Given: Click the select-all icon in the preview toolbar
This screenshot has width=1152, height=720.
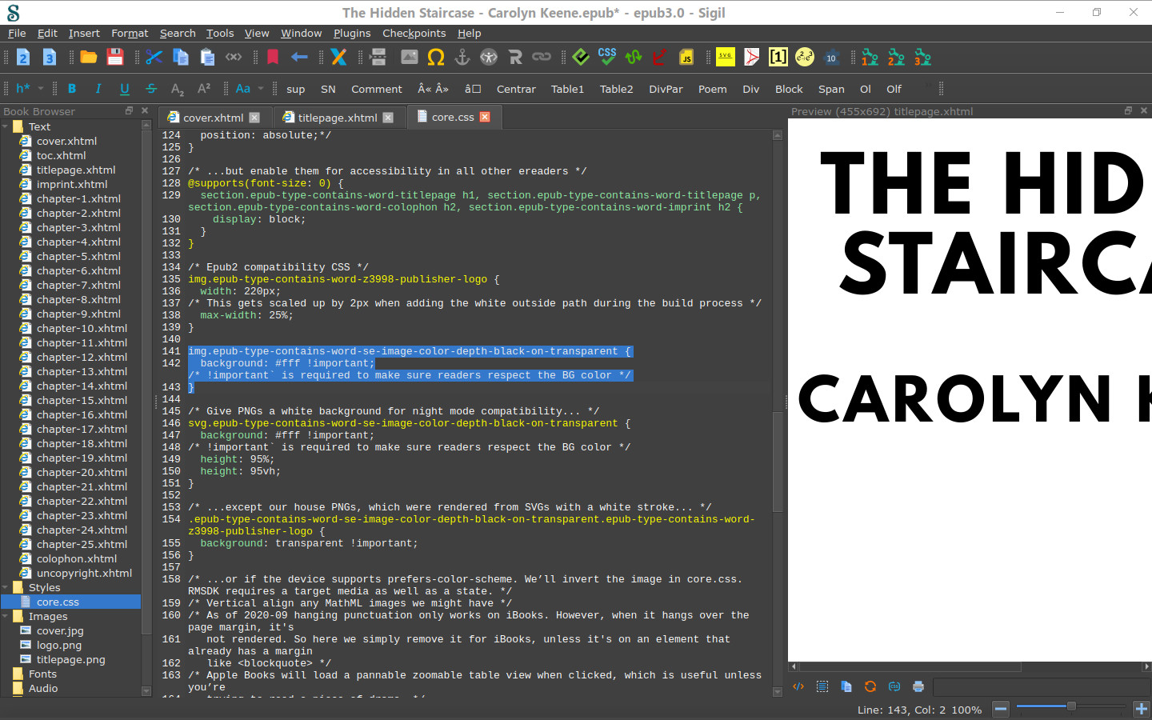Looking at the screenshot, I should coord(822,686).
